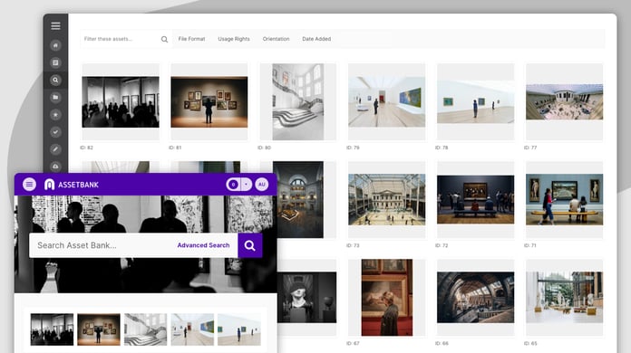Screen dimensions: 631x353
Task: Go to Home via sidebar house icon
Action: [55, 45]
